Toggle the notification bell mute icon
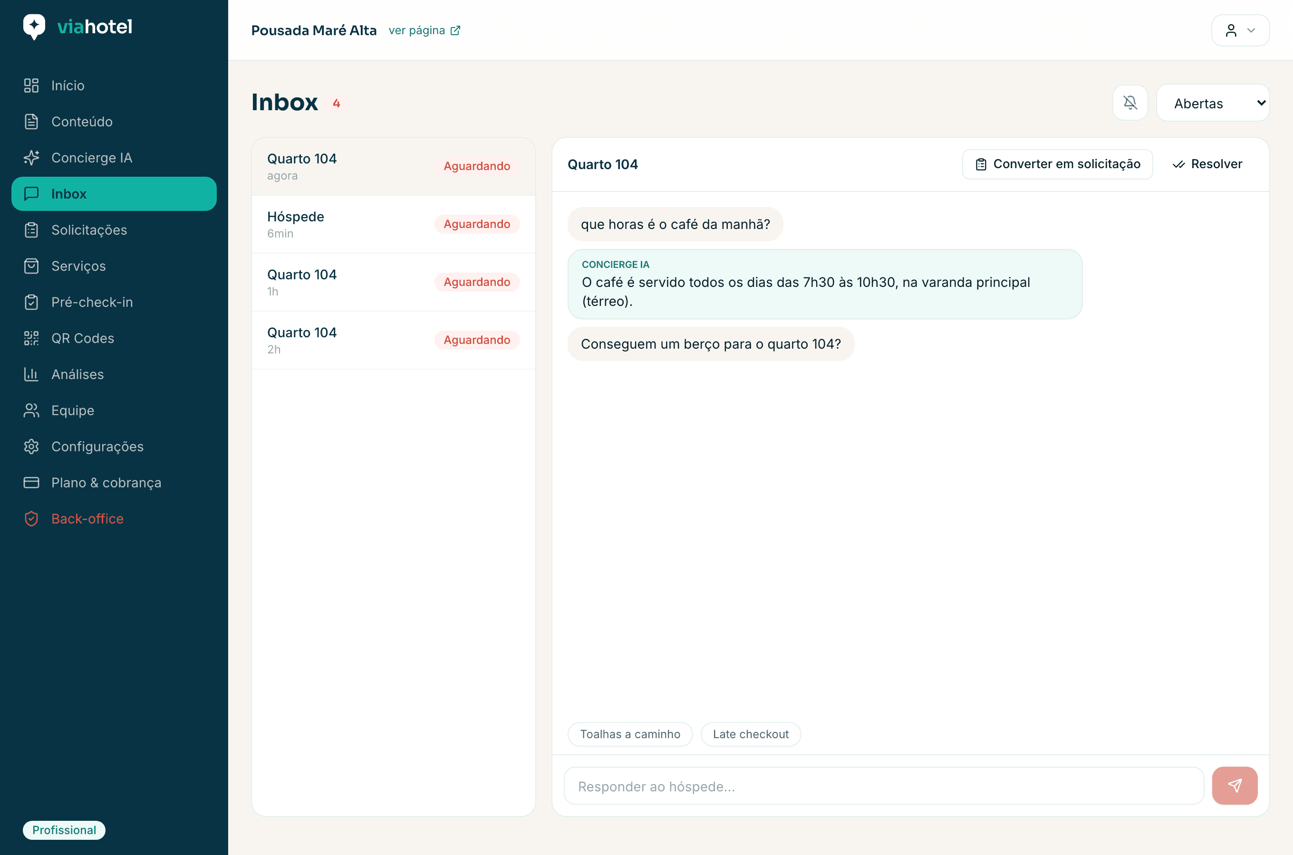 1130,103
